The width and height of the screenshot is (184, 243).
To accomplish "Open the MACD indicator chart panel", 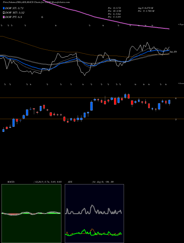I will point(31,214).
